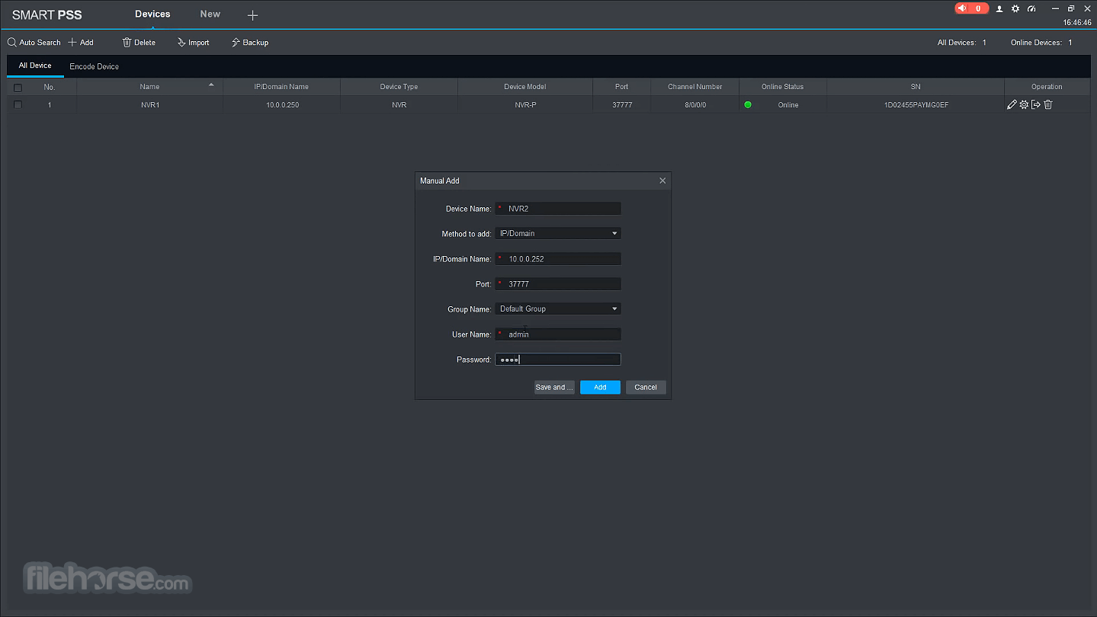Image resolution: width=1097 pixels, height=617 pixels.
Task: Open the system settings gear in the title bar
Action: [1015, 8]
